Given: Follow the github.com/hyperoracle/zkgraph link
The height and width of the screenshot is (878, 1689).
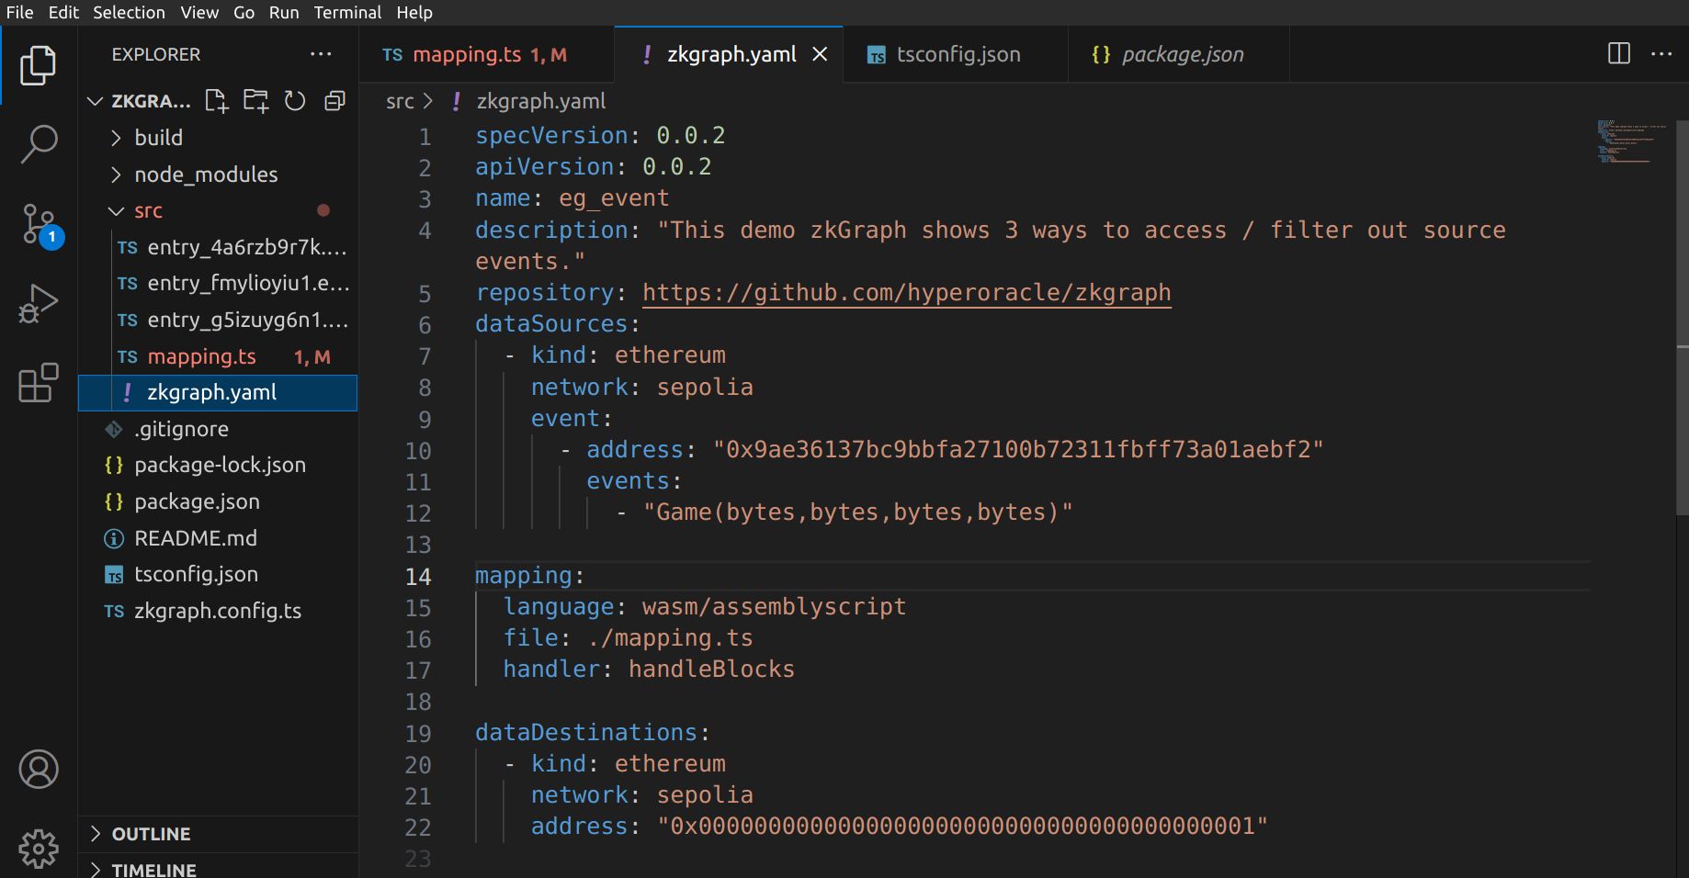Looking at the screenshot, I should (906, 292).
